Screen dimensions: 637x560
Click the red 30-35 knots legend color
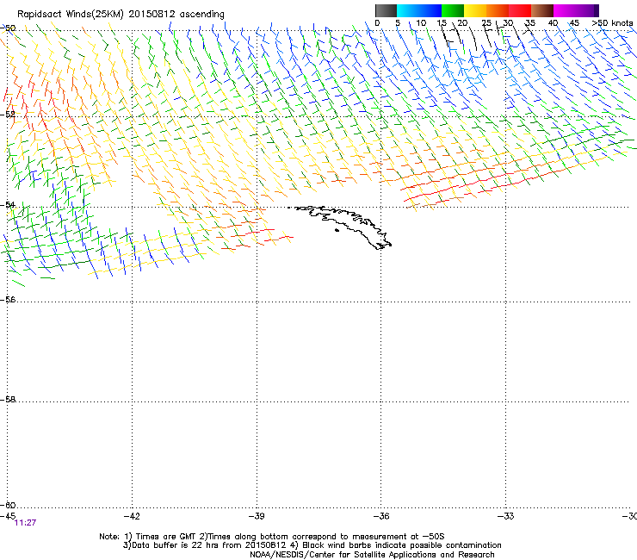pyautogui.click(x=520, y=10)
